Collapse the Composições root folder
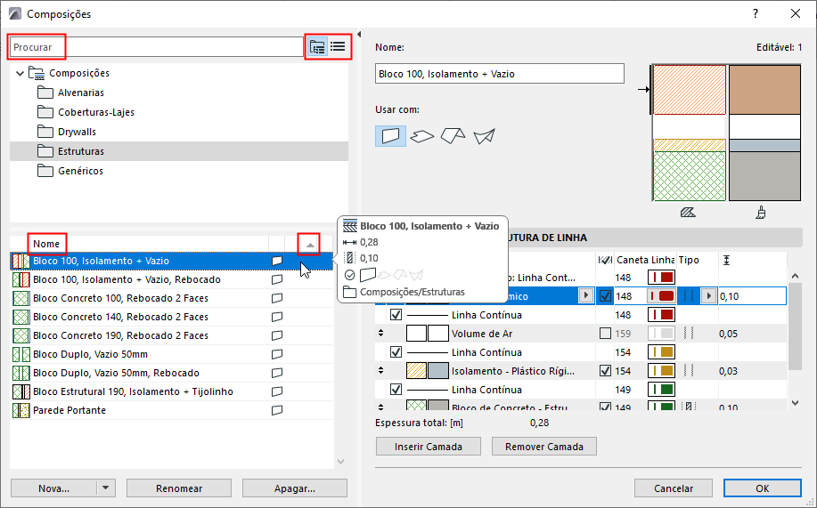 click(x=20, y=73)
